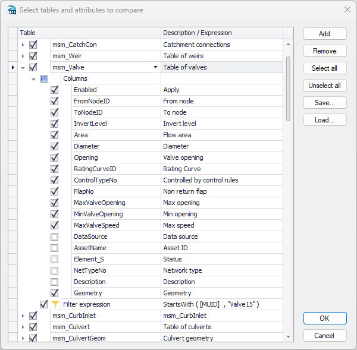Open the Load... dialog button

(x=325, y=120)
